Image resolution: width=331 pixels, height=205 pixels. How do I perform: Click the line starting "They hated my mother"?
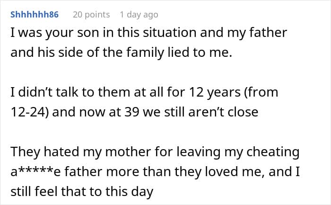[x=155, y=152]
